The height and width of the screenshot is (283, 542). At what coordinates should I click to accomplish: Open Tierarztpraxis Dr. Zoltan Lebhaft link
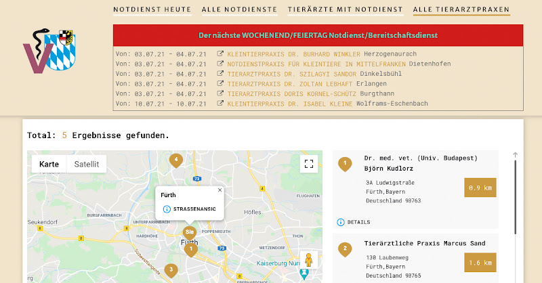(x=290, y=84)
